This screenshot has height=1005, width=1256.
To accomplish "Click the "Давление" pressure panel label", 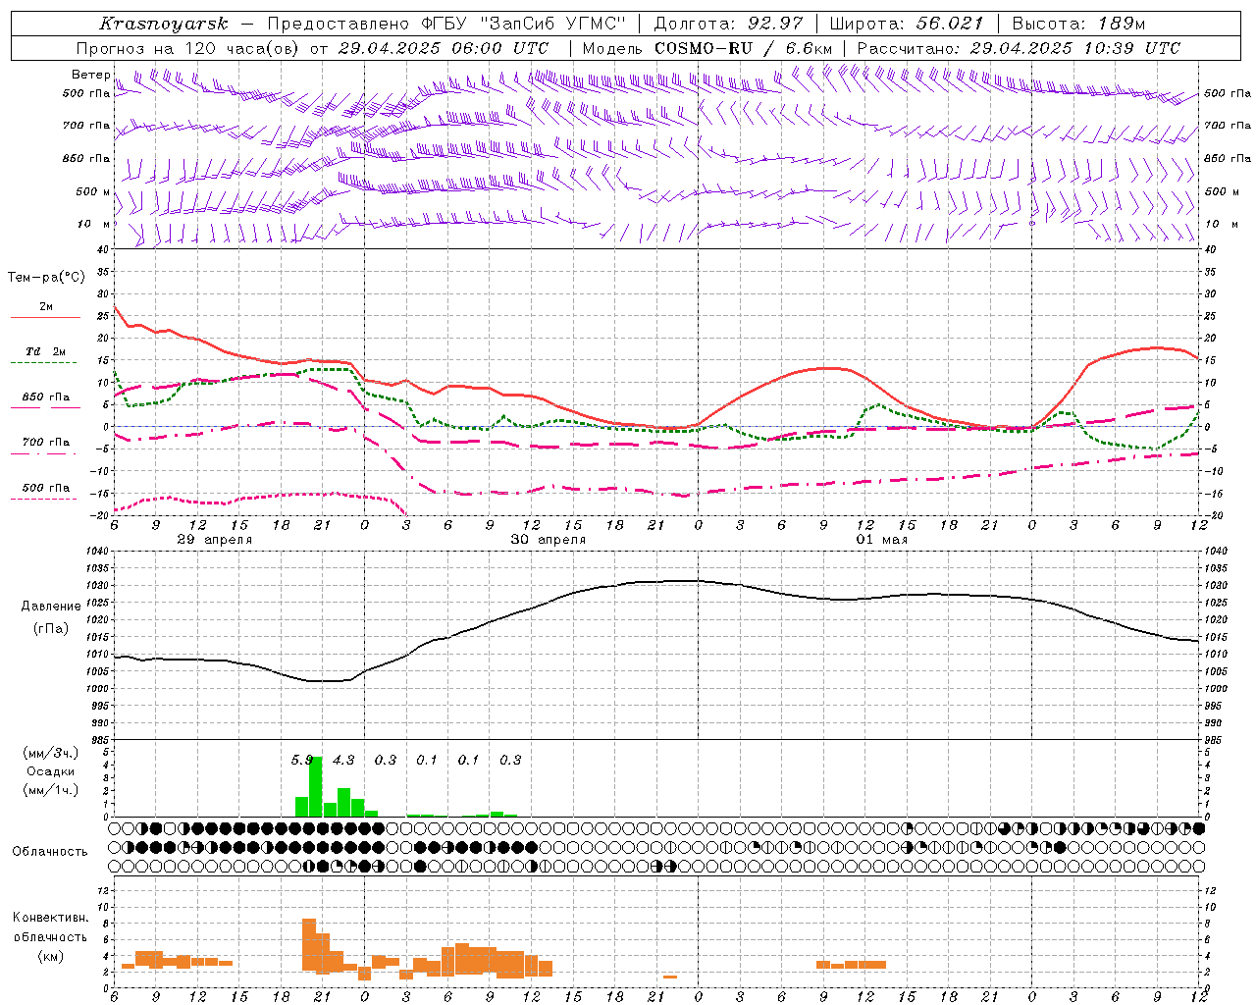I will click(51, 607).
